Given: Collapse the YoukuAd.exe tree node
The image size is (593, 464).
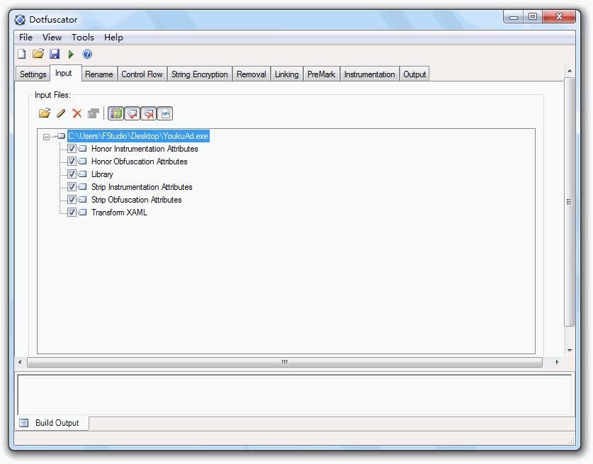Looking at the screenshot, I should pos(47,137).
